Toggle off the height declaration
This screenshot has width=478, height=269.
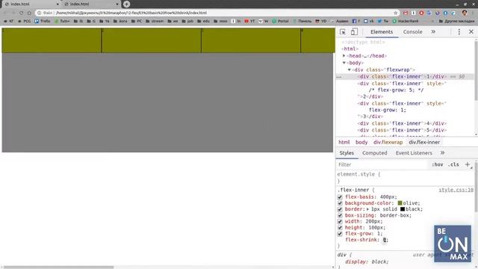pyautogui.click(x=340, y=227)
